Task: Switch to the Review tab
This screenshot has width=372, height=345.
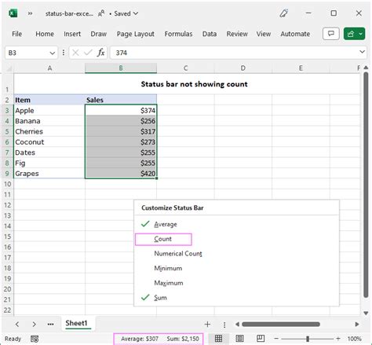Action: point(237,34)
